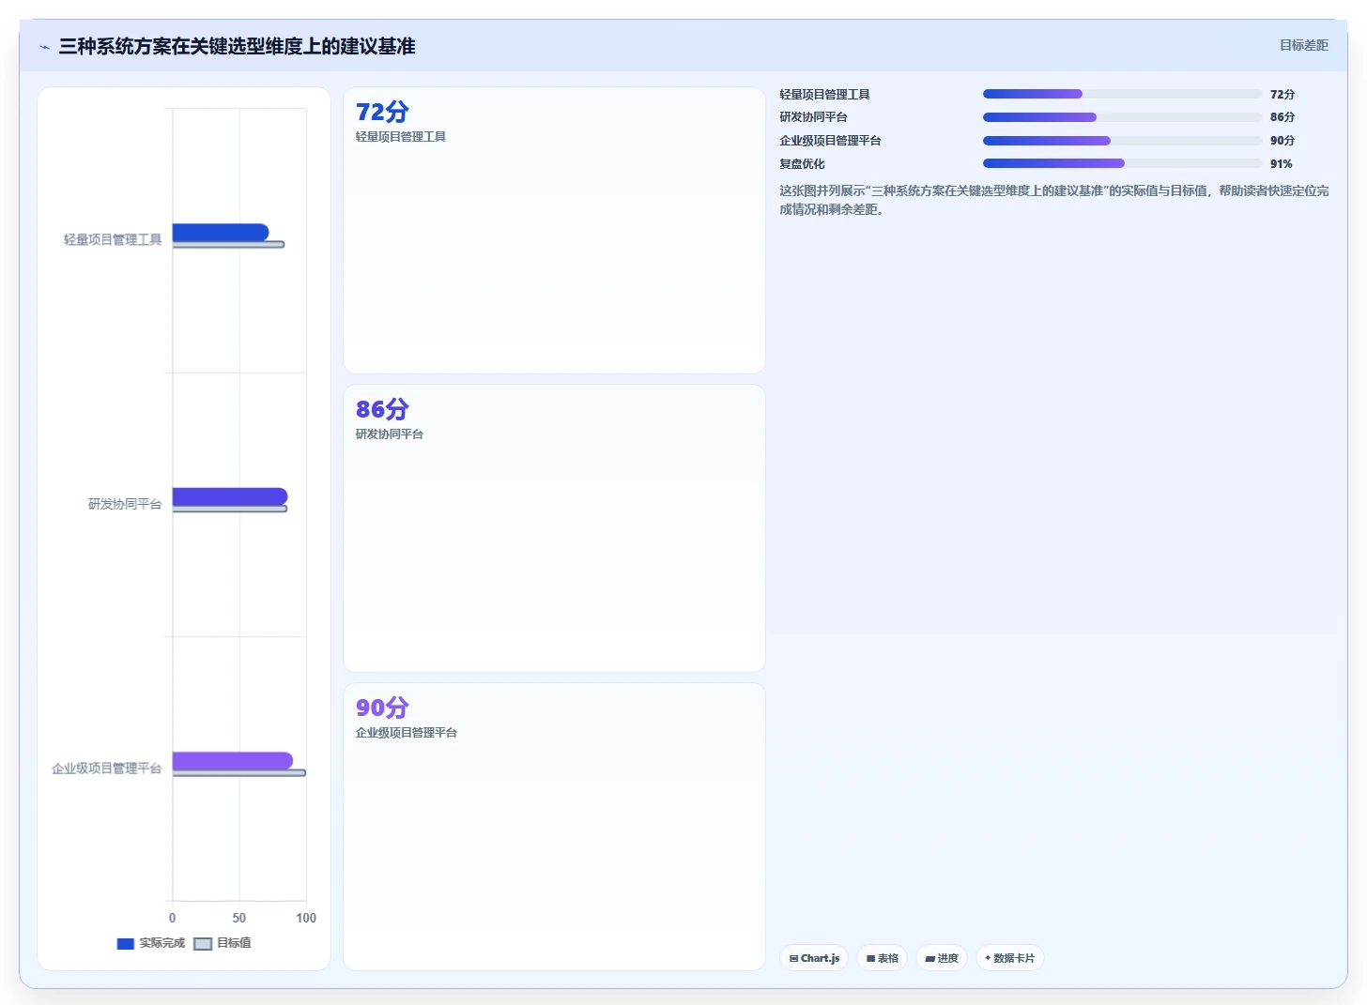The height and width of the screenshot is (1005, 1367).
Task: Click the chart axis label 企业级项目管理平台
Action: click(x=106, y=769)
